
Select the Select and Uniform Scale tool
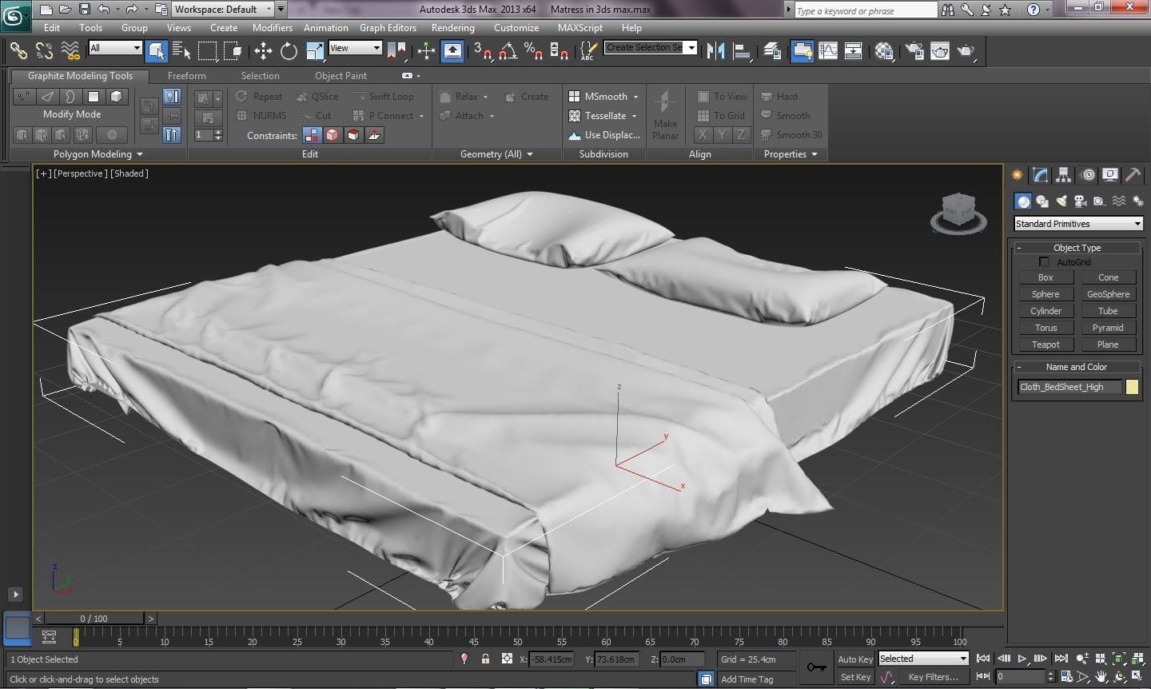[313, 51]
